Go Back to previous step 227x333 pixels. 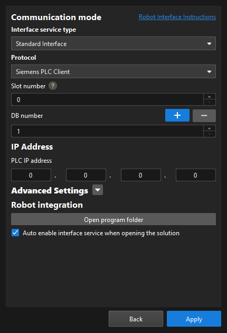(x=136, y=319)
